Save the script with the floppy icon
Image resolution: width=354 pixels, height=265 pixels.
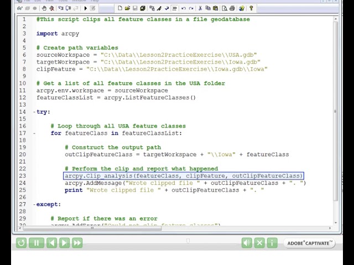tap(135, 8)
